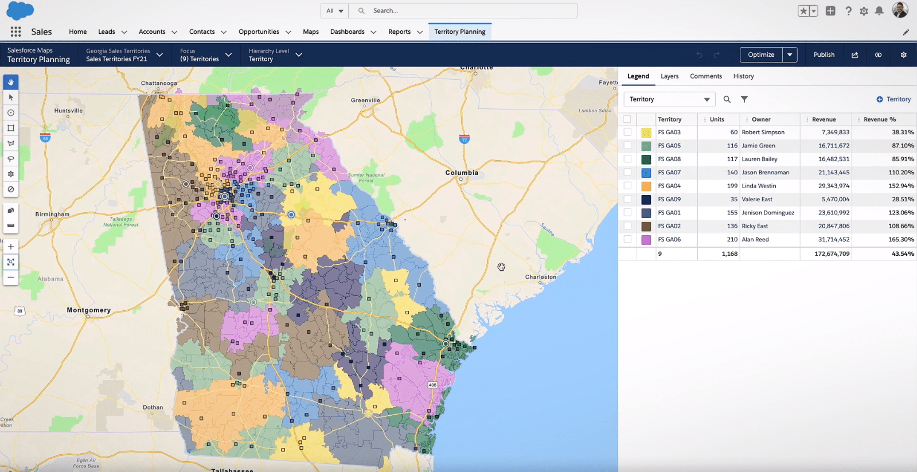The width and height of the screenshot is (917, 472).
Task: Click the FS GA03 yellow color swatch
Action: (646, 132)
